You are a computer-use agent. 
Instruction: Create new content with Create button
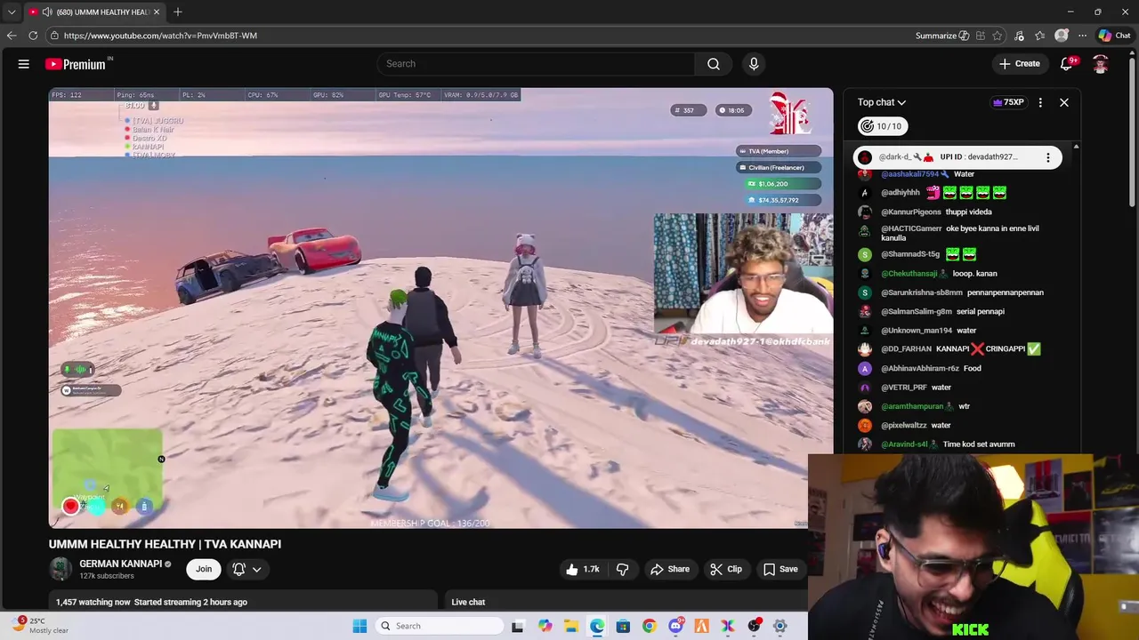[1019, 64]
